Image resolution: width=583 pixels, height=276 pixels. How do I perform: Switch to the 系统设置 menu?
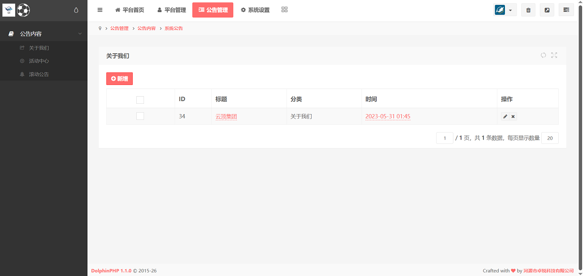255,9
